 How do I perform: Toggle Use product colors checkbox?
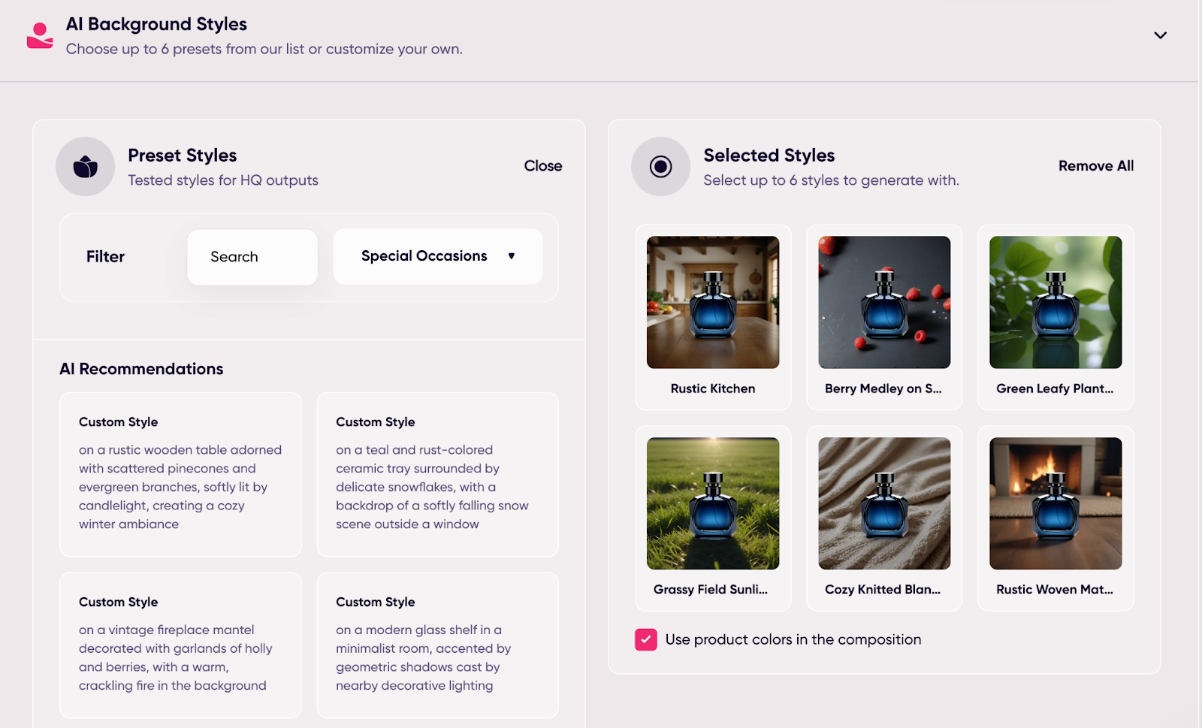point(646,639)
